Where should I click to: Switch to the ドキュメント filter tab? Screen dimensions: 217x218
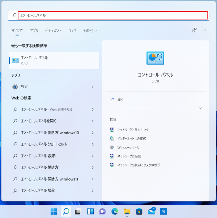[53, 31]
